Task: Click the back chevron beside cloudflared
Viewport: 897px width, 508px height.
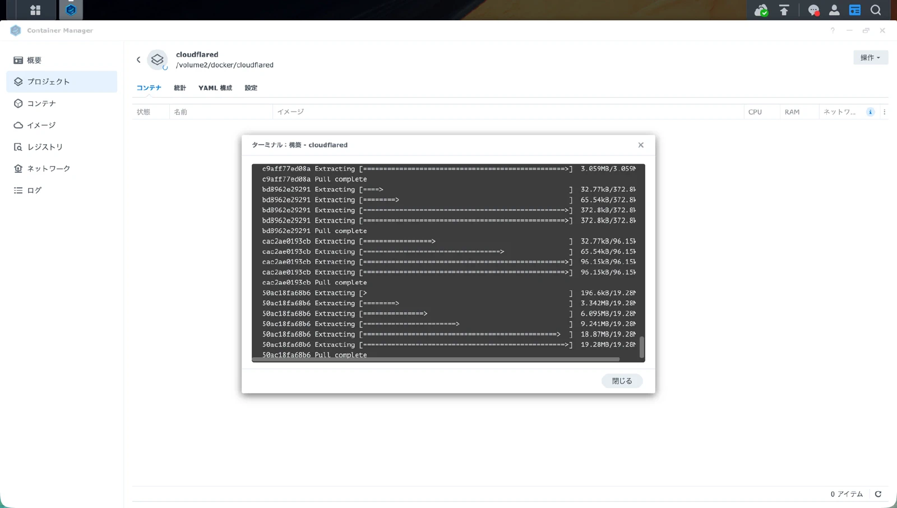Action: click(x=138, y=59)
